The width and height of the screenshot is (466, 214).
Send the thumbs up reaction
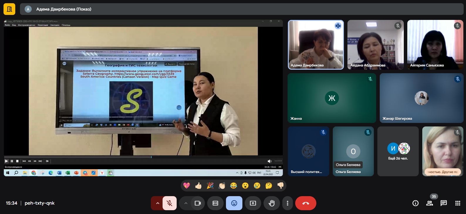click(x=198, y=186)
